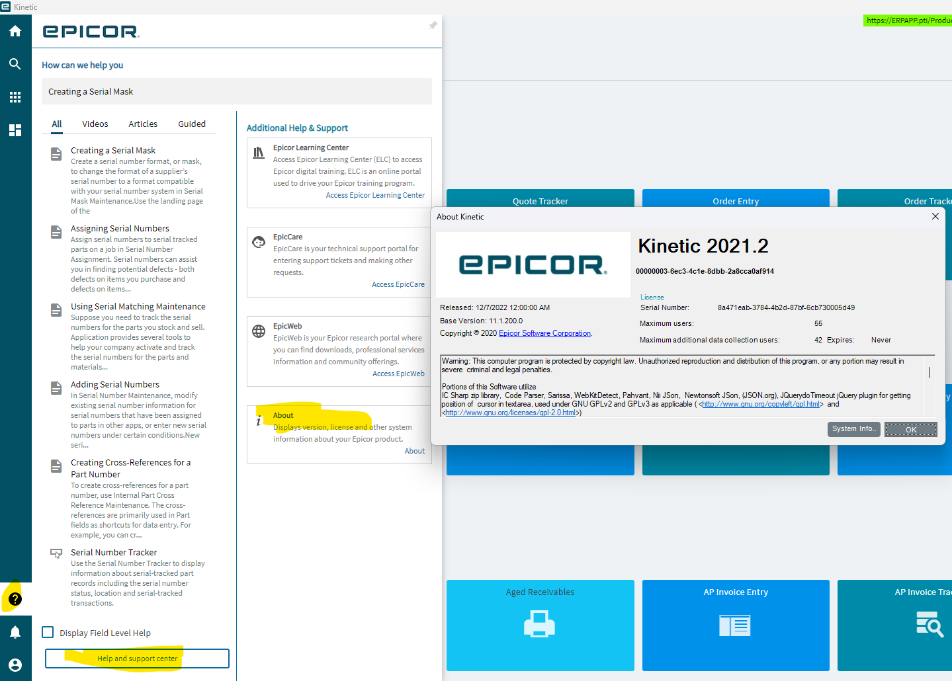The image size is (952, 681).
Task: Click the Epicor logo in About dialog
Action: pyautogui.click(x=533, y=264)
